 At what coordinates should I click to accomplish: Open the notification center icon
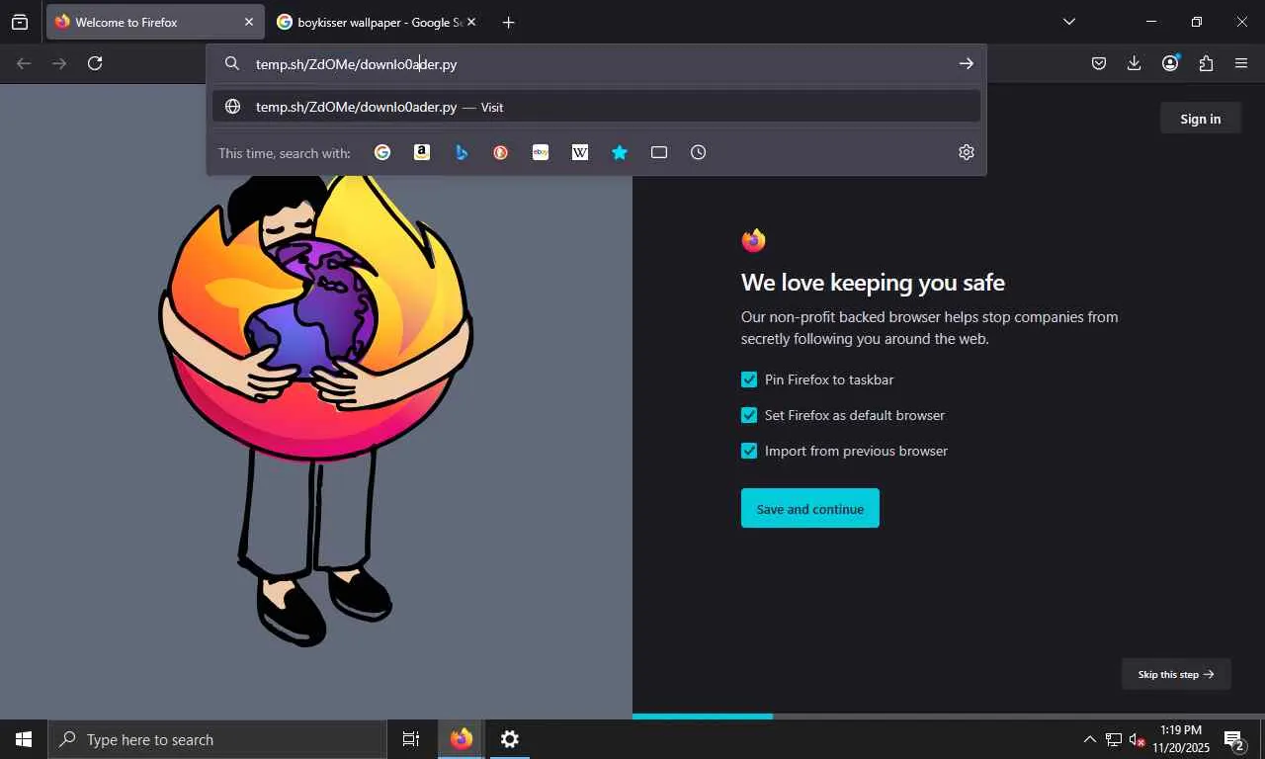click(x=1234, y=739)
